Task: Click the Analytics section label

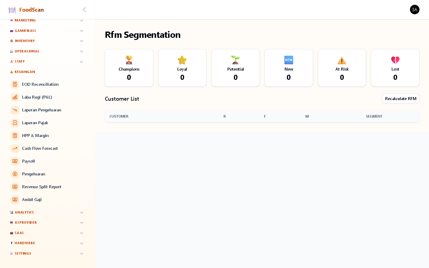Action: pos(24,212)
